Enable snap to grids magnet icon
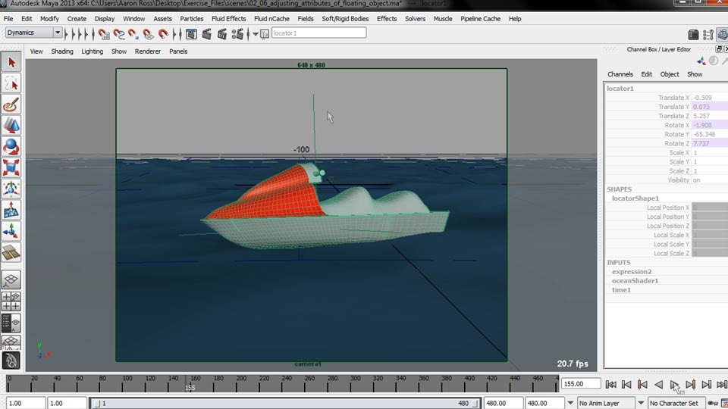 coord(104,34)
